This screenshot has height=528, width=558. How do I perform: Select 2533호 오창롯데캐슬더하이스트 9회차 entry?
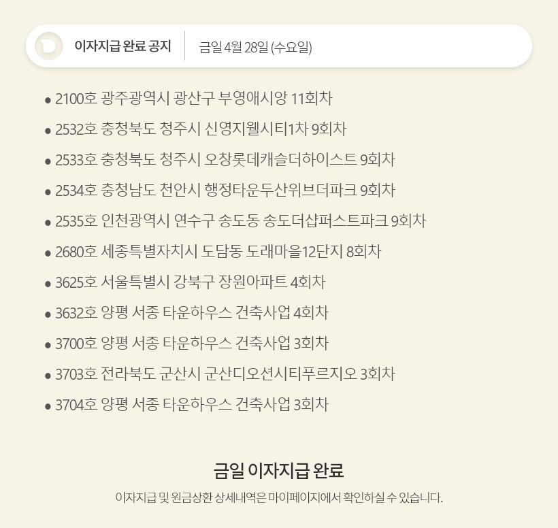[225, 160]
